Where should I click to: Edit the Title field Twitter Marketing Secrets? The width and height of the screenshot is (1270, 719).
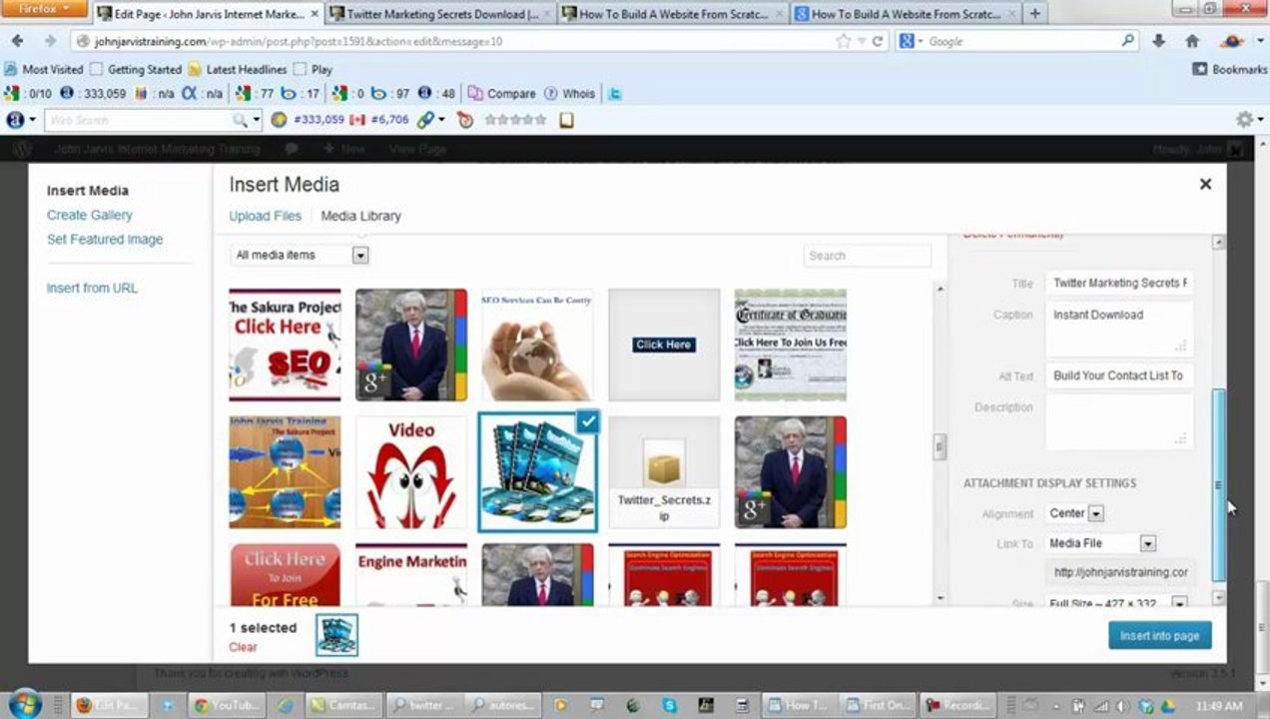[1119, 284]
